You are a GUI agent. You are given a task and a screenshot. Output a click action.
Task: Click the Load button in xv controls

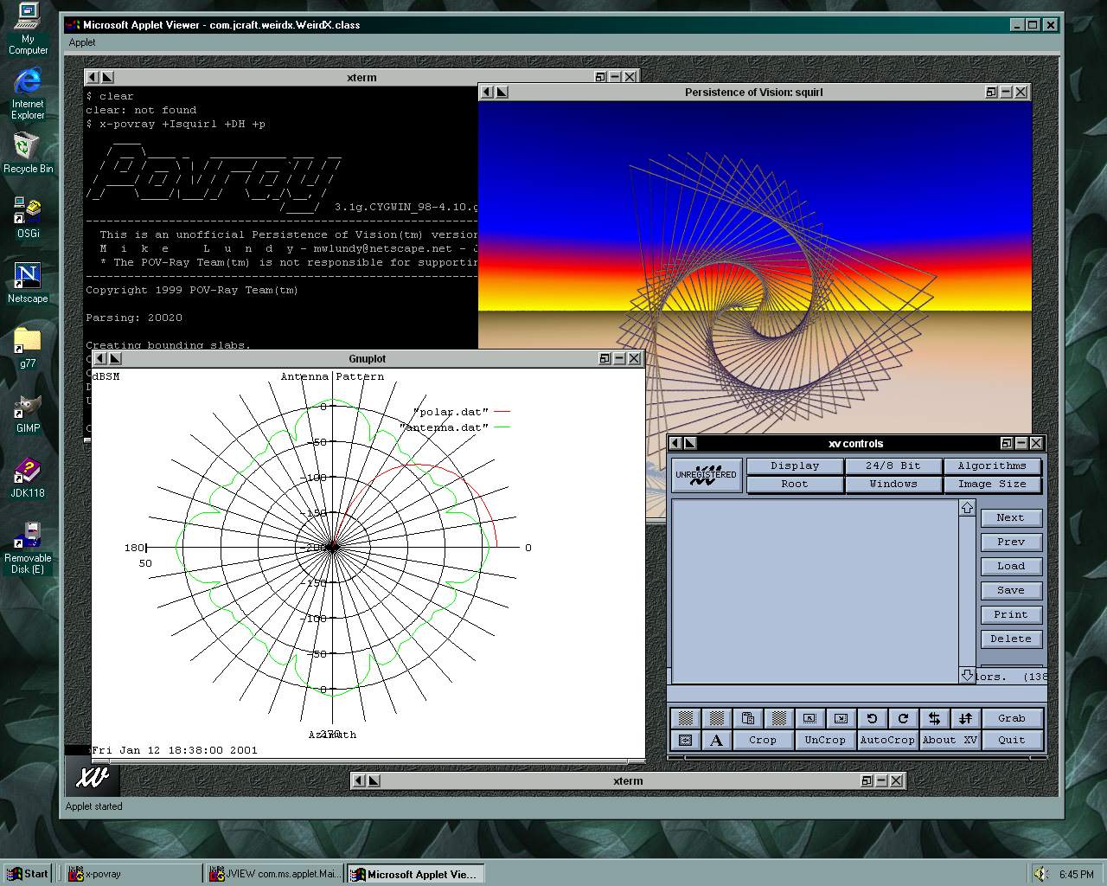tap(1011, 566)
